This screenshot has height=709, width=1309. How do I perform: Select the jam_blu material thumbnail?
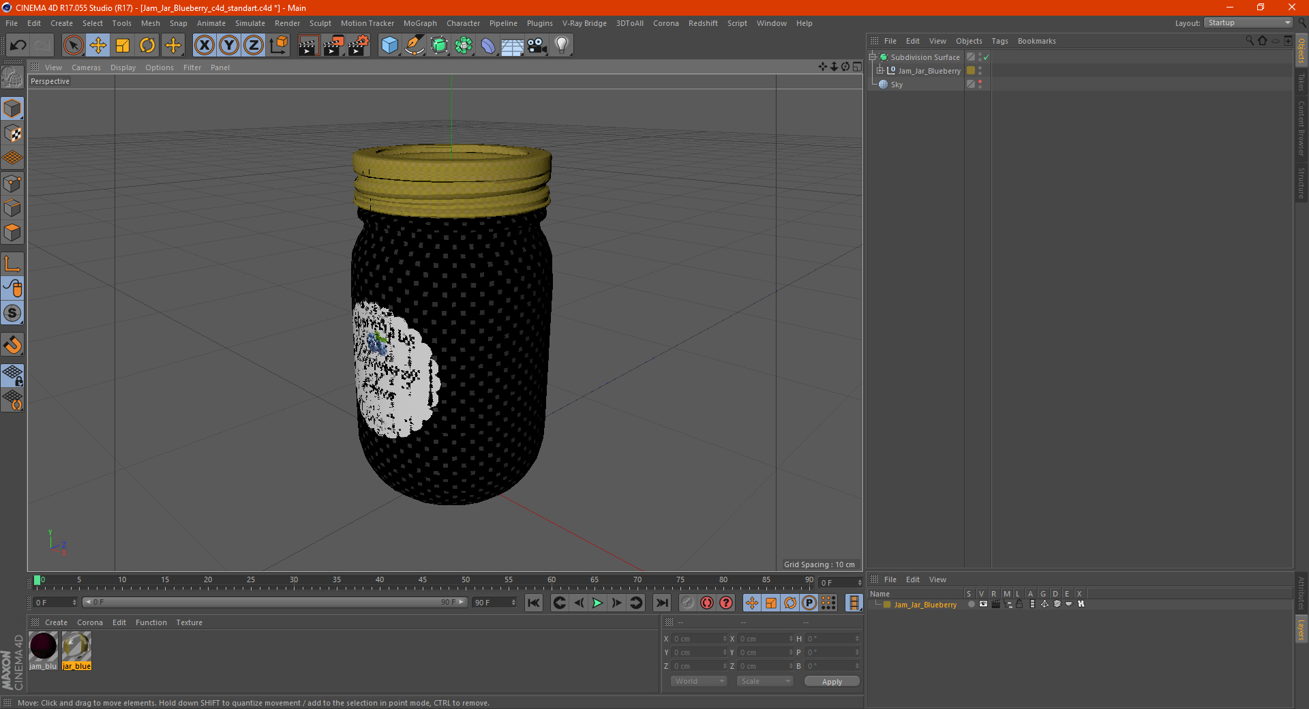[43, 650]
